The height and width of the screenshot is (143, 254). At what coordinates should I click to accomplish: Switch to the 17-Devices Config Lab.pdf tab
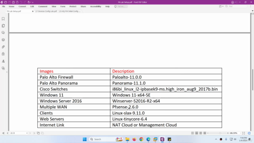click(x=46, y=11)
